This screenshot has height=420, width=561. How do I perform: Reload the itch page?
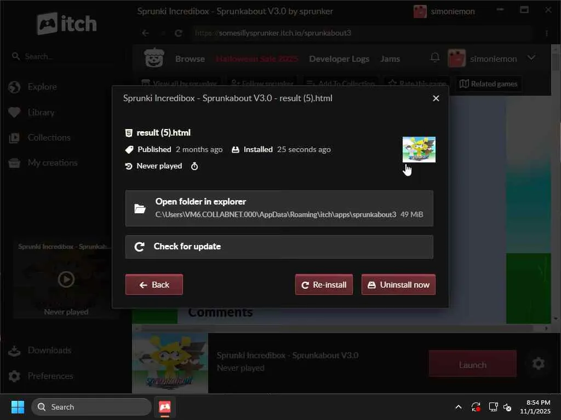178,33
